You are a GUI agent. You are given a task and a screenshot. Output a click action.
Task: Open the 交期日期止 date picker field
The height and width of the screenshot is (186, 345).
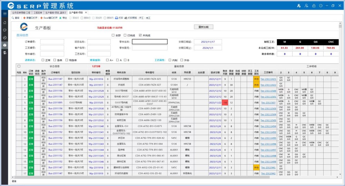[207, 48]
